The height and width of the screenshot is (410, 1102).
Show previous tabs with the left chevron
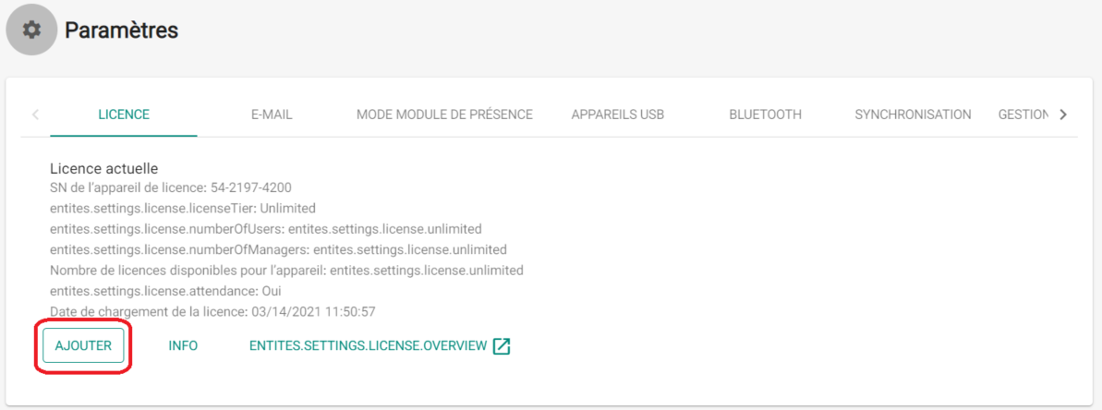[35, 115]
